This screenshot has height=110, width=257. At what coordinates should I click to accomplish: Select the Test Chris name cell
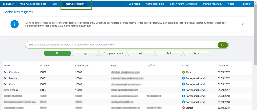tap(9, 84)
